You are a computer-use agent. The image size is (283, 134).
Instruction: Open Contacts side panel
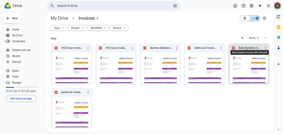278,48
